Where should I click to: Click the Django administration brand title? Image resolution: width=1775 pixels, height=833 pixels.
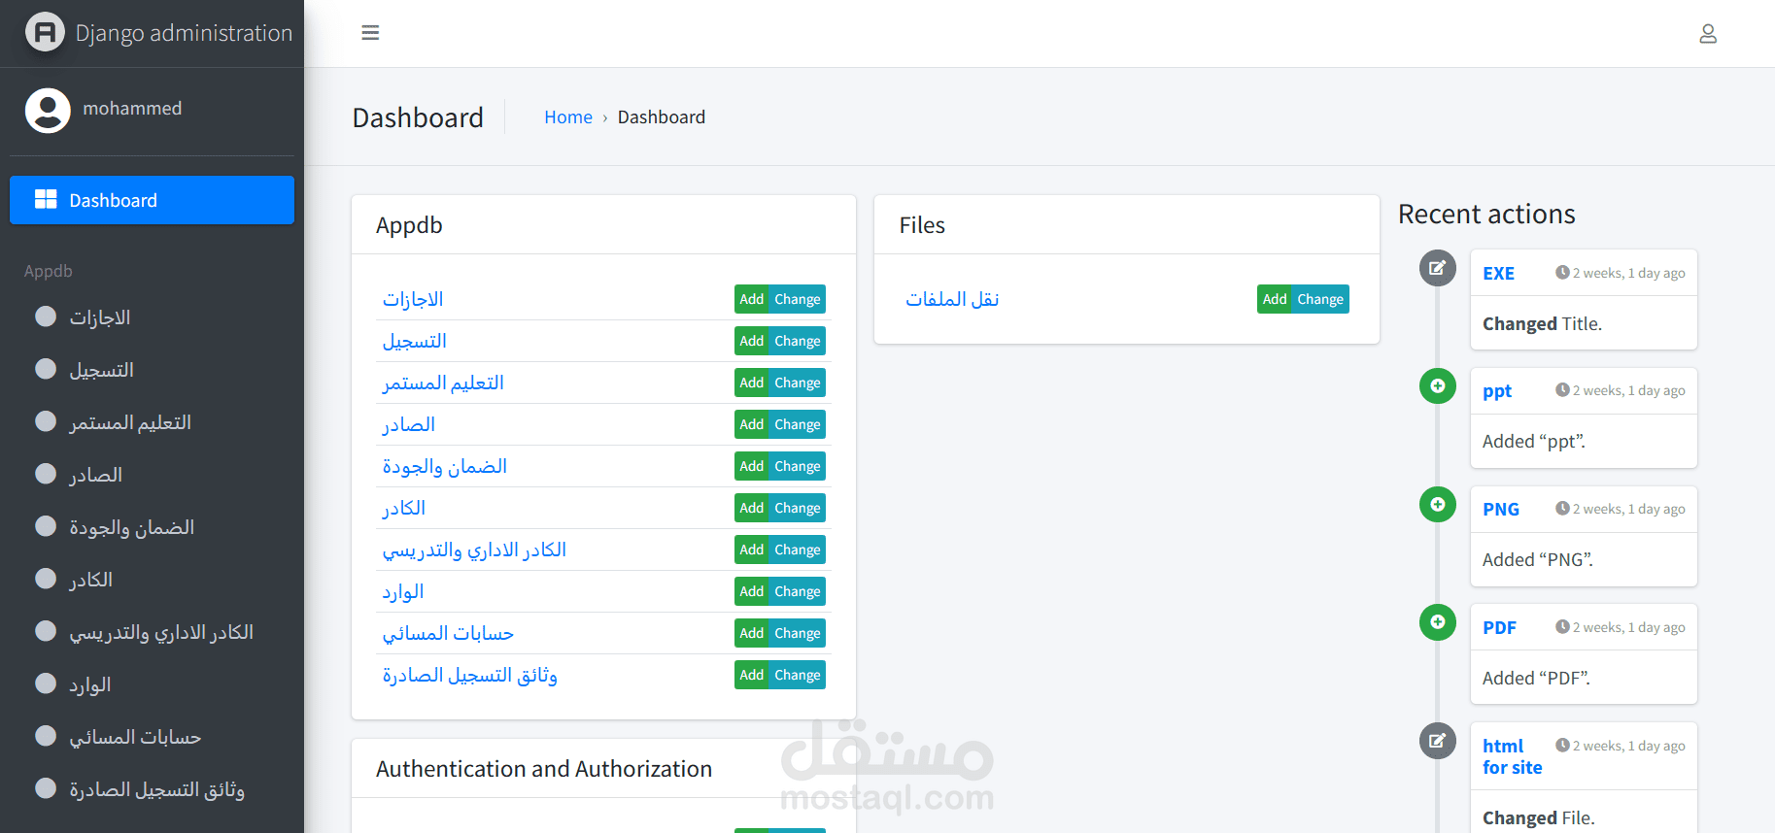[x=184, y=33]
